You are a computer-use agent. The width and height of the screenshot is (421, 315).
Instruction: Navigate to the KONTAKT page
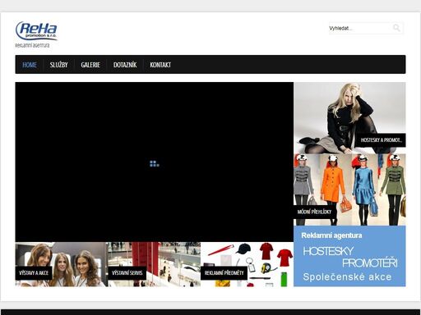[160, 65]
